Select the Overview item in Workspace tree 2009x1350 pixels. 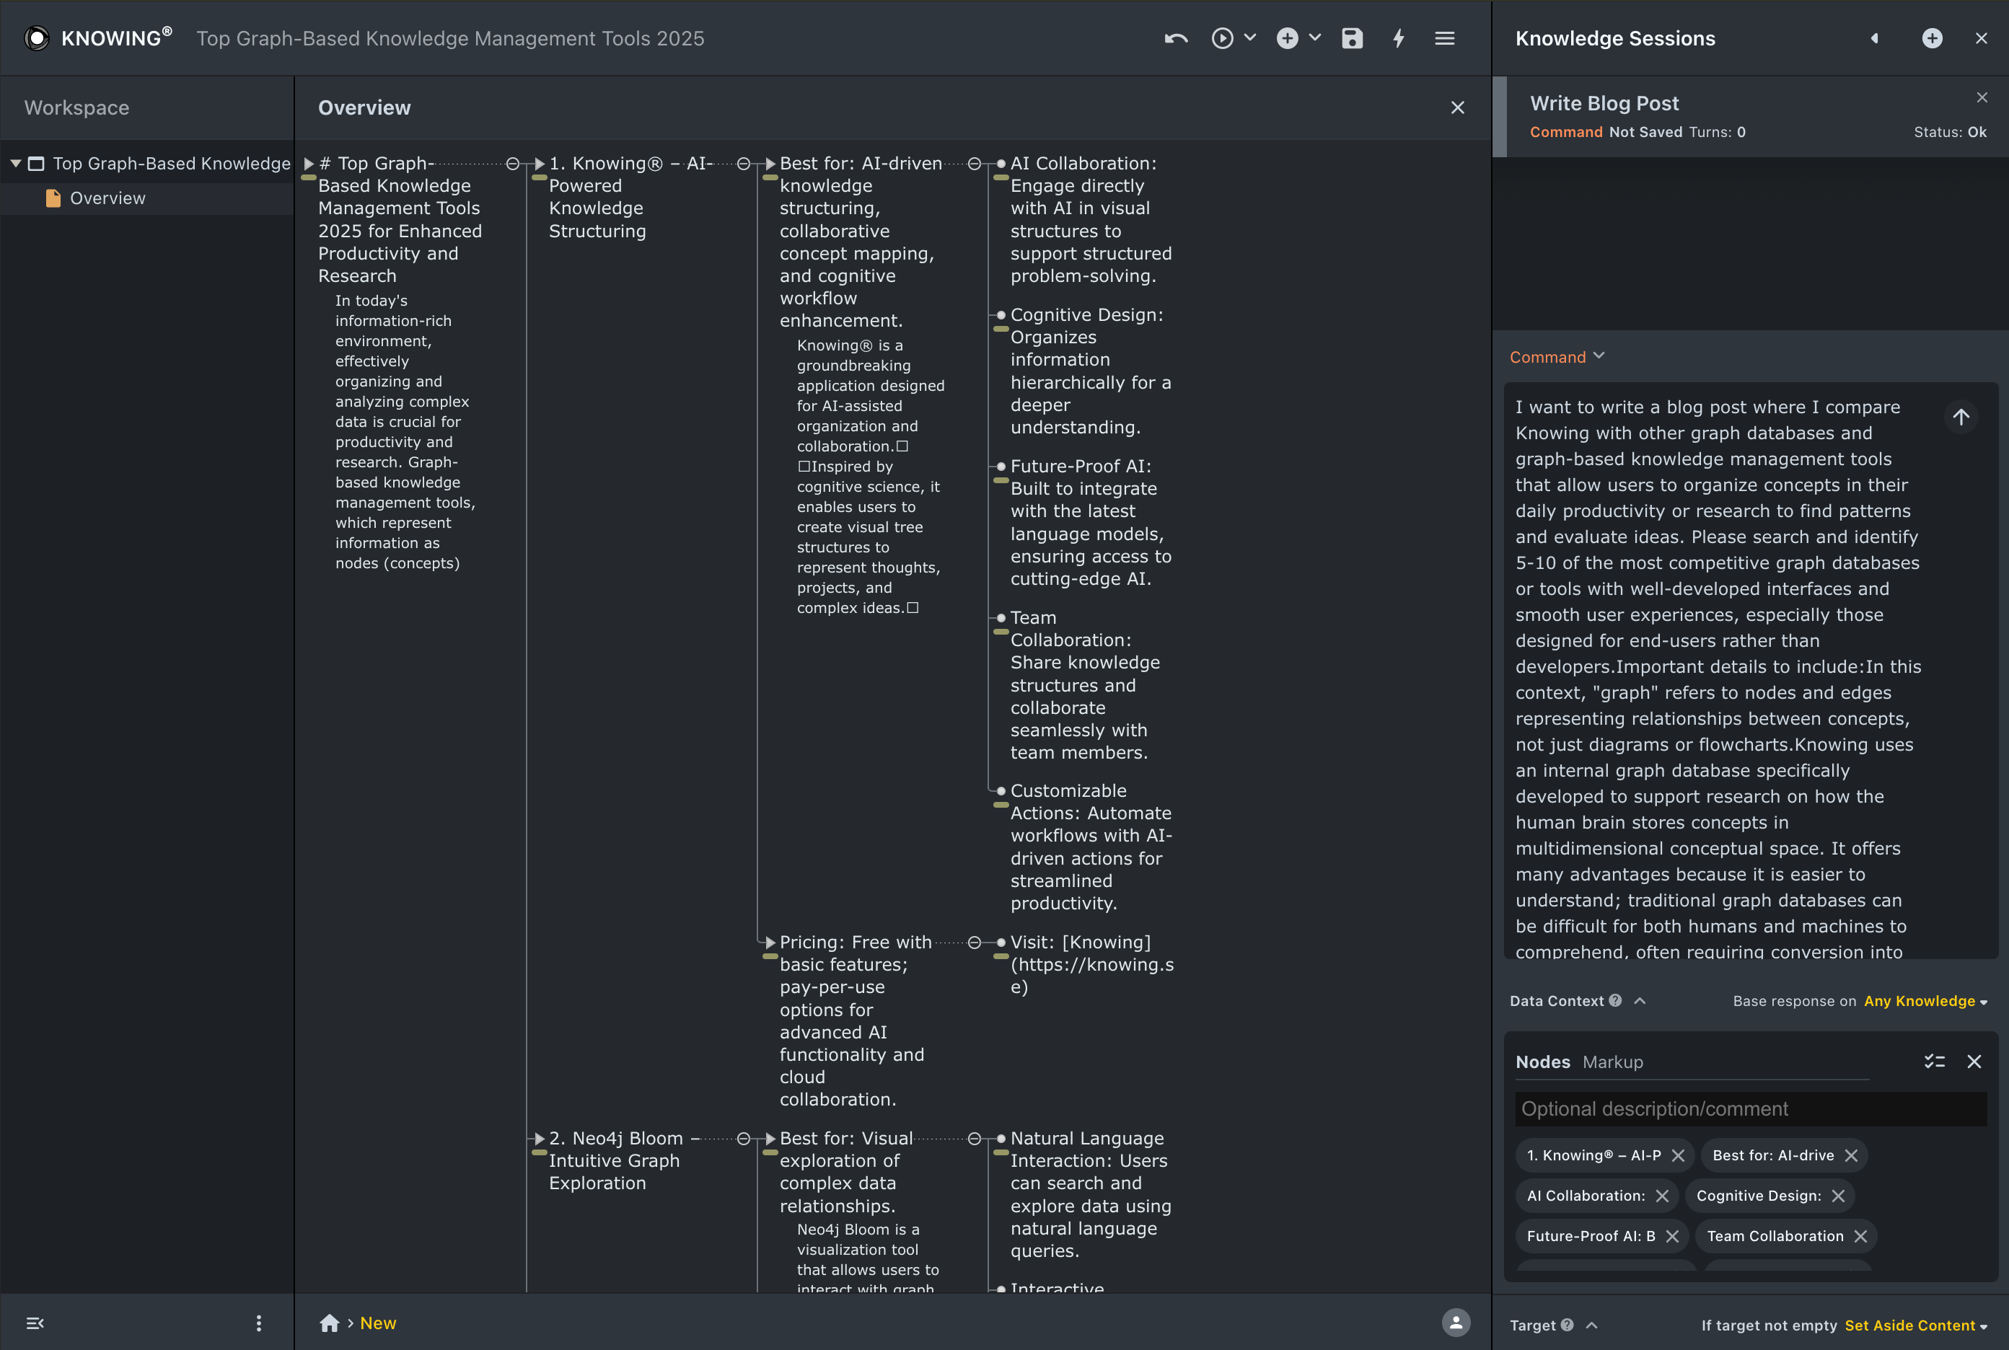(x=107, y=198)
